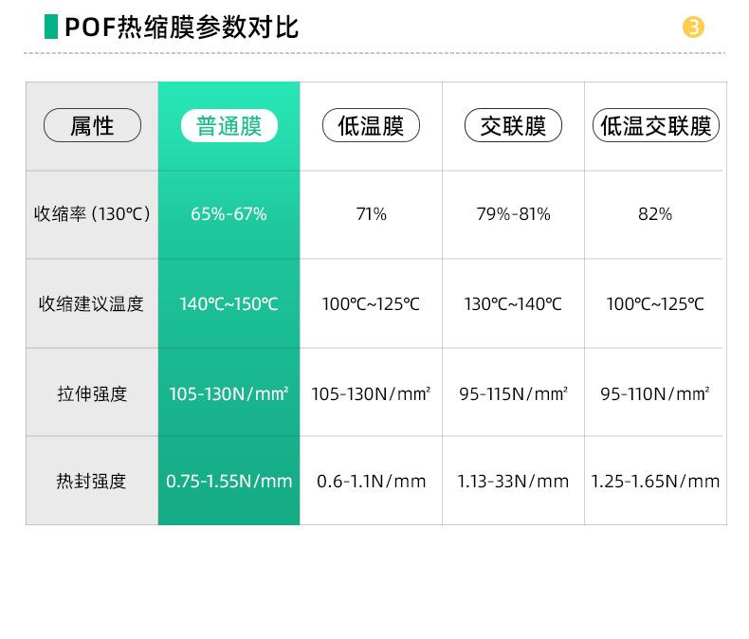Click the yellow number 3 badge icon
The height and width of the screenshot is (639, 749).
[694, 27]
